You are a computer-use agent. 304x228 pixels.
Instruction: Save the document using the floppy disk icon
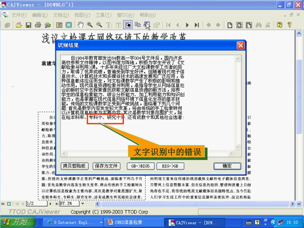click(x=28, y=25)
